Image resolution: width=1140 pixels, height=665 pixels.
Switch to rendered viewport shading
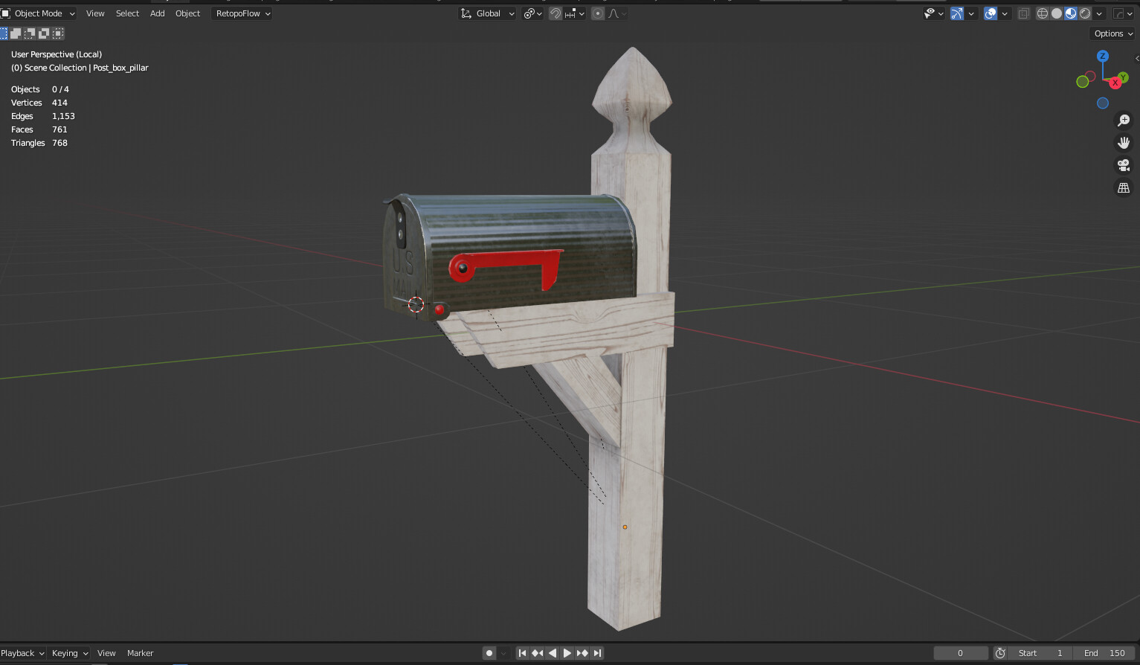pos(1084,13)
